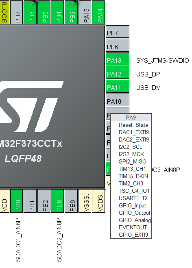Click top pin PB3
The height and width of the screenshot is (268, 192).
pyautogui.click(x=71, y=12)
